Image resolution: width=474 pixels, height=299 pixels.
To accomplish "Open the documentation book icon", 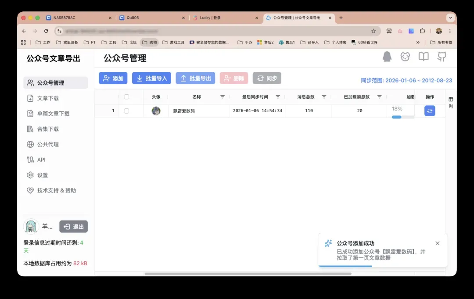I will coord(423,57).
